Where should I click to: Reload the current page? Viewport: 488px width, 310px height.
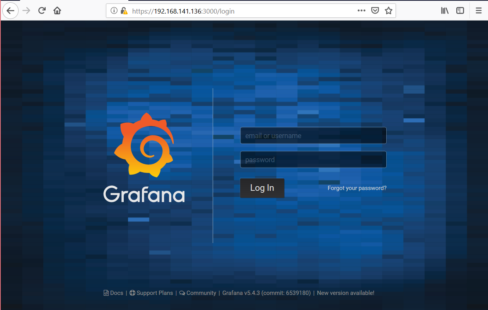[x=42, y=10]
